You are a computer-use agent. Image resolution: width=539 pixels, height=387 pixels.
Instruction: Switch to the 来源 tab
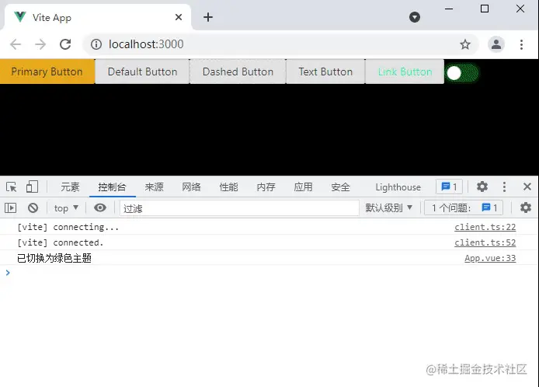pos(154,187)
